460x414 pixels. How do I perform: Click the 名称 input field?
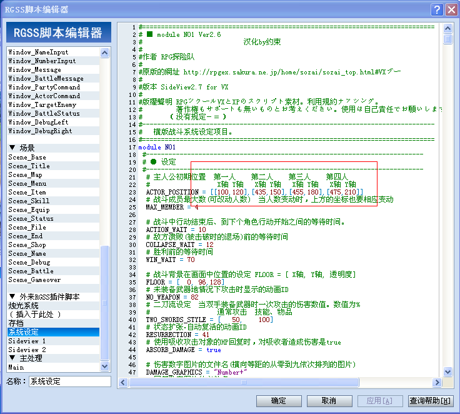(70, 381)
